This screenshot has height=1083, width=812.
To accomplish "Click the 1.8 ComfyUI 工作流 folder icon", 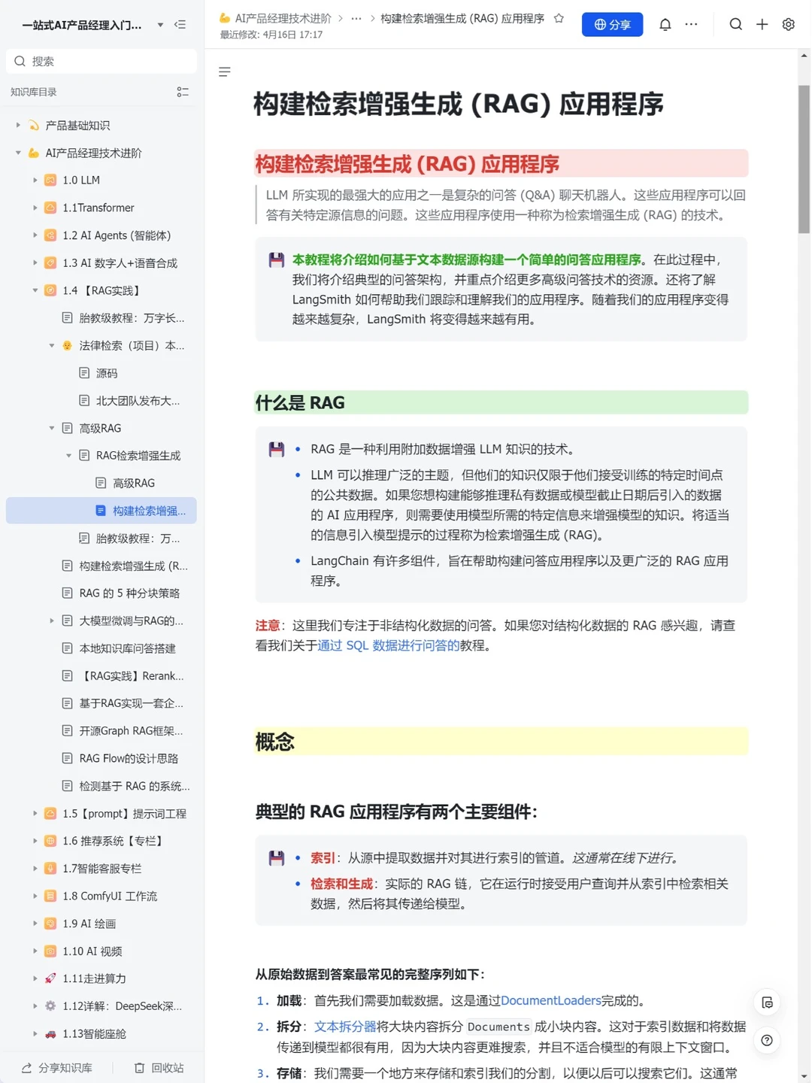I will [x=50, y=896].
